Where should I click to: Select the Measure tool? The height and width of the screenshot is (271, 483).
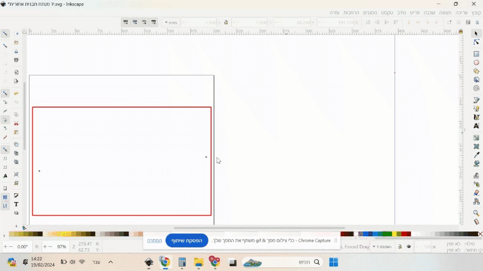(476, 221)
